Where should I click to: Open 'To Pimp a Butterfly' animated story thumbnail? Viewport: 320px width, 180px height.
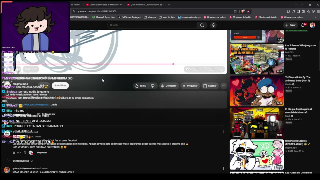[257, 91]
